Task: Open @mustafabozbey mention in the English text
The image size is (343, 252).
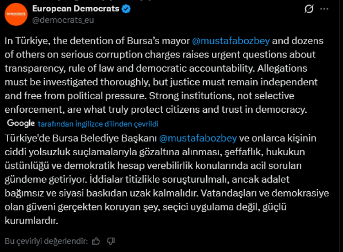Action: pos(231,41)
